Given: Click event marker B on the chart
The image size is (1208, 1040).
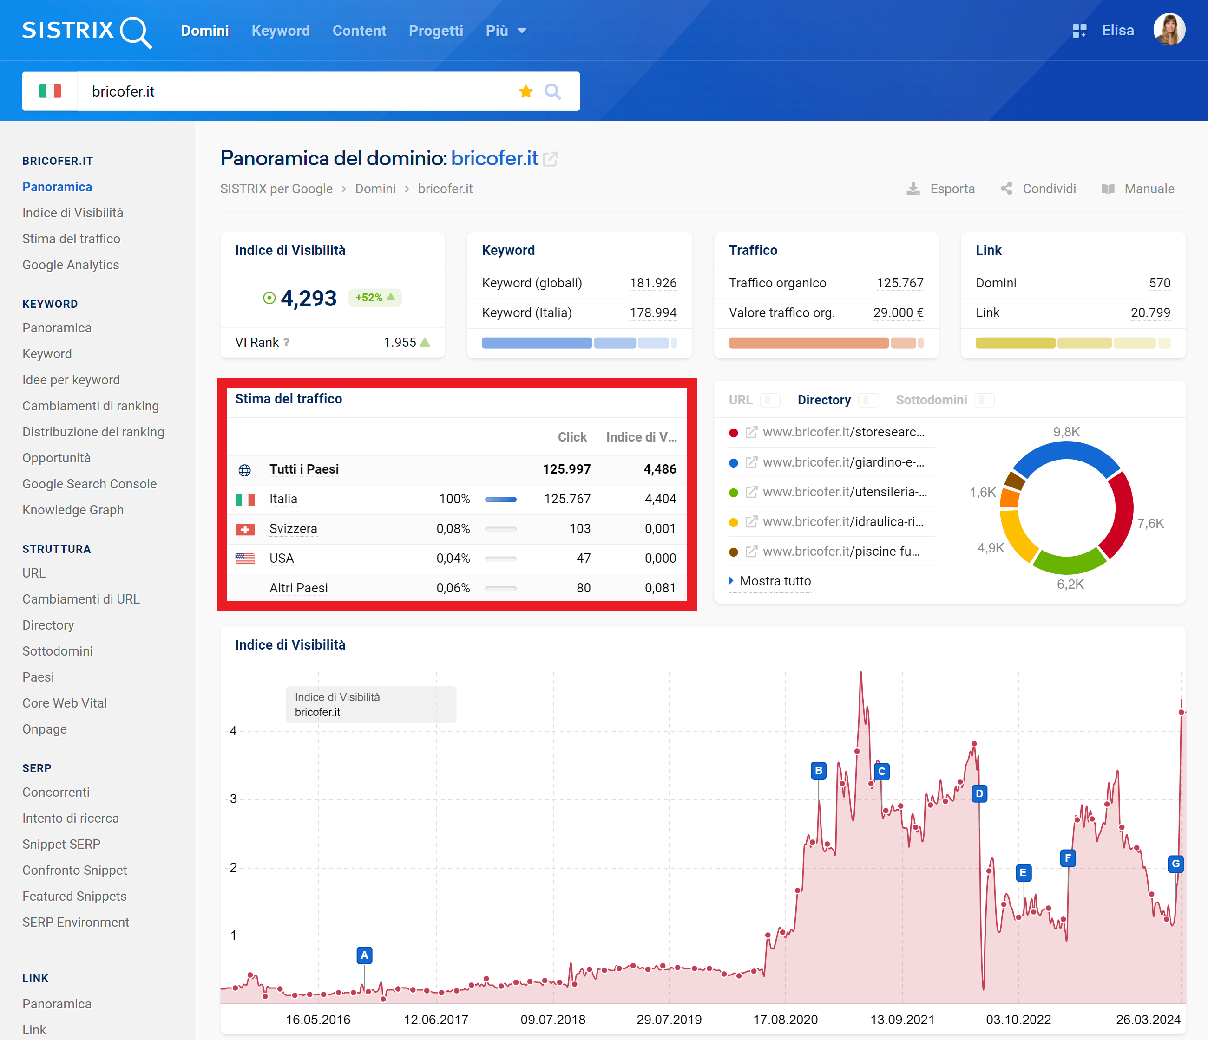Looking at the screenshot, I should (x=819, y=770).
